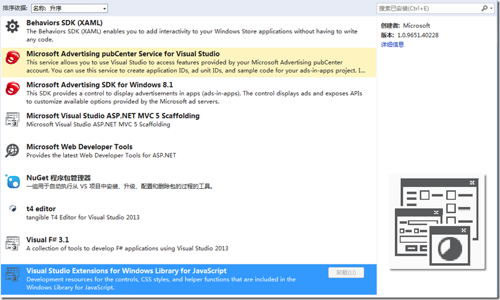Click 'A collection of tools to develop F#' description
Screen dimensions: 500x300
tap(127, 249)
